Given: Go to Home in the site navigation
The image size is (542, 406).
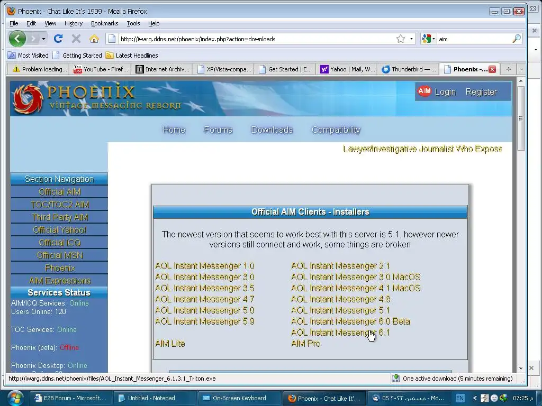Looking at the screenshot, I should pyautogui.click(x=174, y=130).
